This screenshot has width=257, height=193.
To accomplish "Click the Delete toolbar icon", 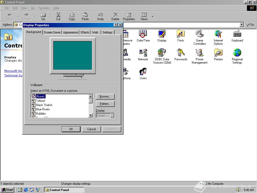I will [115, 16].
